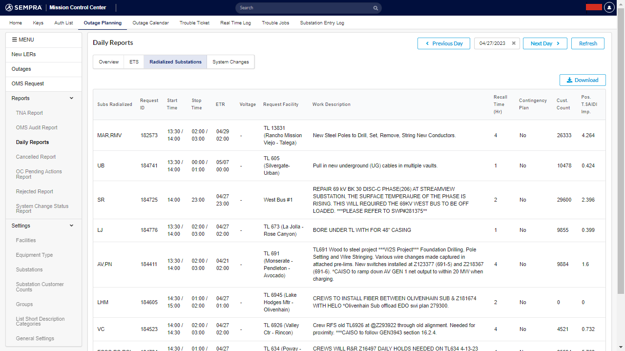Download the daily report

click(x=583, y=80)
